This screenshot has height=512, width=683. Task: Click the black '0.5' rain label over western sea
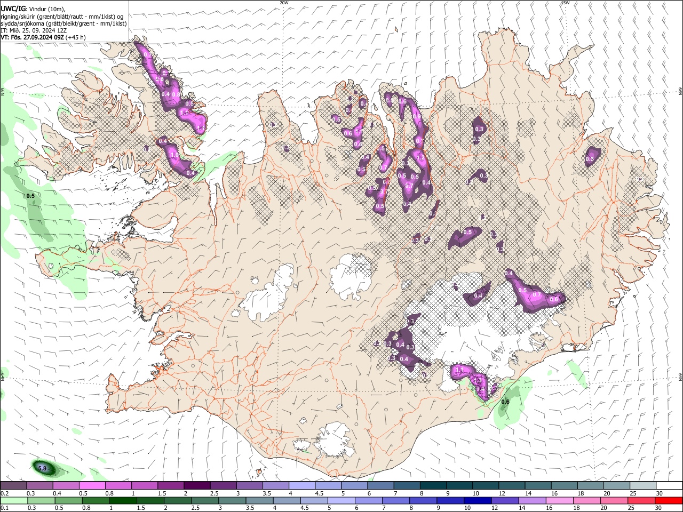pyautogui.click(x=30, y=196)
